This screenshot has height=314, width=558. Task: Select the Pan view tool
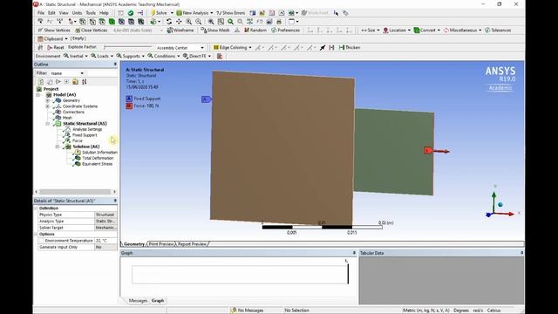179,22
